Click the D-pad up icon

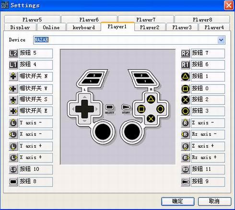pos(13,76)
